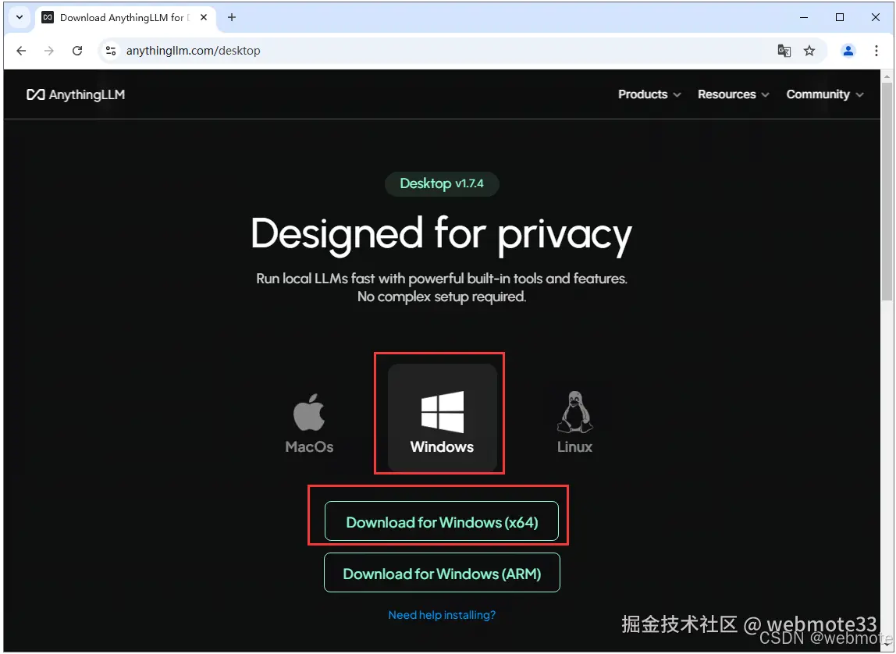Click Download for Windows (ARM)

point(442,572)
